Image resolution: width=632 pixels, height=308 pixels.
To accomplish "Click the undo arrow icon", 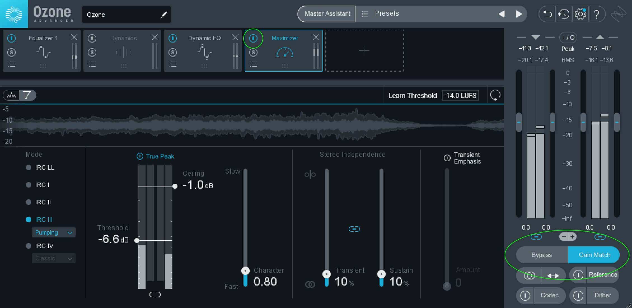I will [x=547, y=14].
